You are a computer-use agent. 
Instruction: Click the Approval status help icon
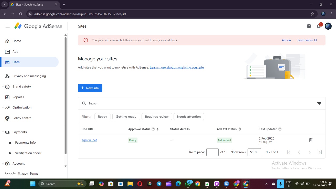[x=153, y=129]
